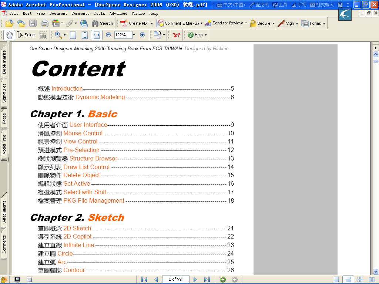Open the View menu
379x284 pixels.
40,14
